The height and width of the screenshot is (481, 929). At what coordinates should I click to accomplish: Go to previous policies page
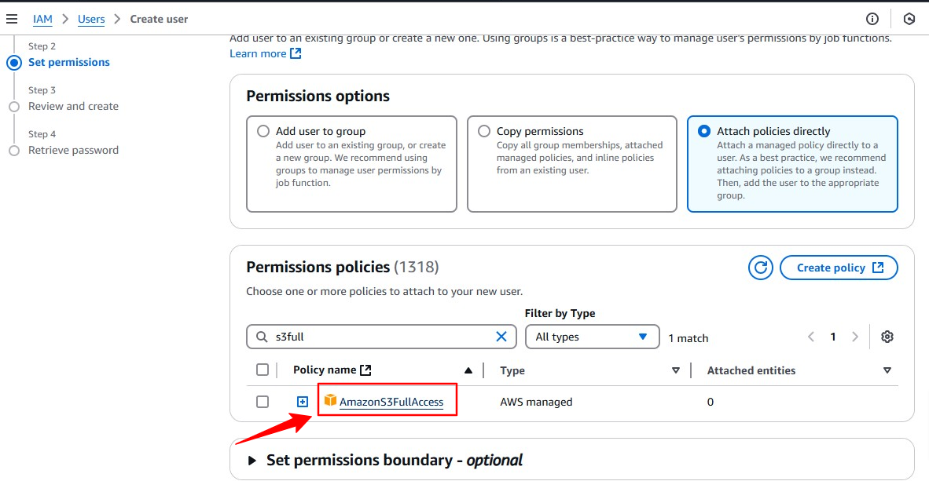(x=811, y=337)
